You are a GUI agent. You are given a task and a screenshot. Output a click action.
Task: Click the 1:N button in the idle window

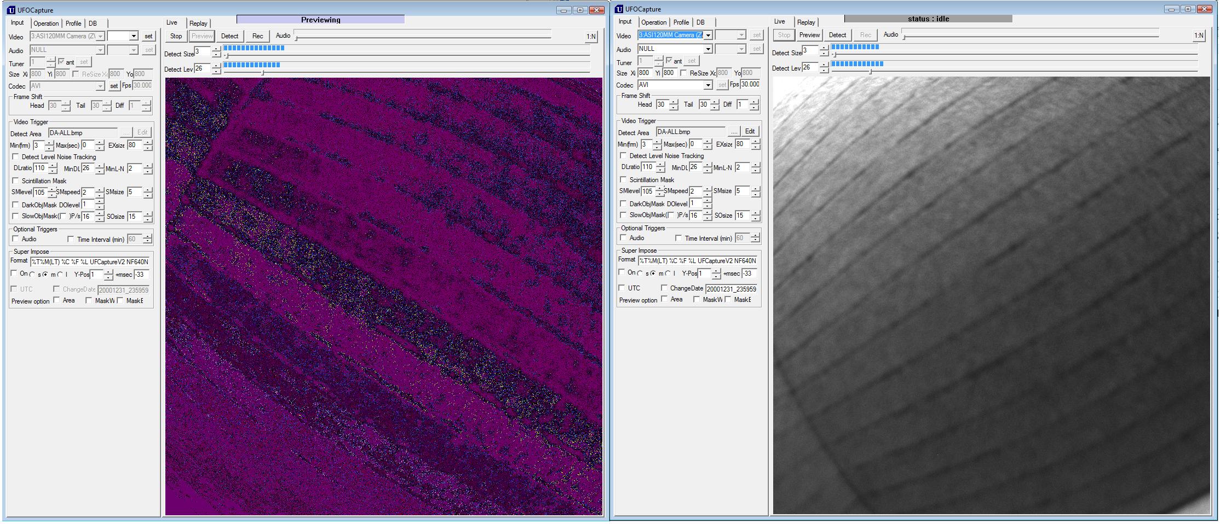tap(1199, 36)
